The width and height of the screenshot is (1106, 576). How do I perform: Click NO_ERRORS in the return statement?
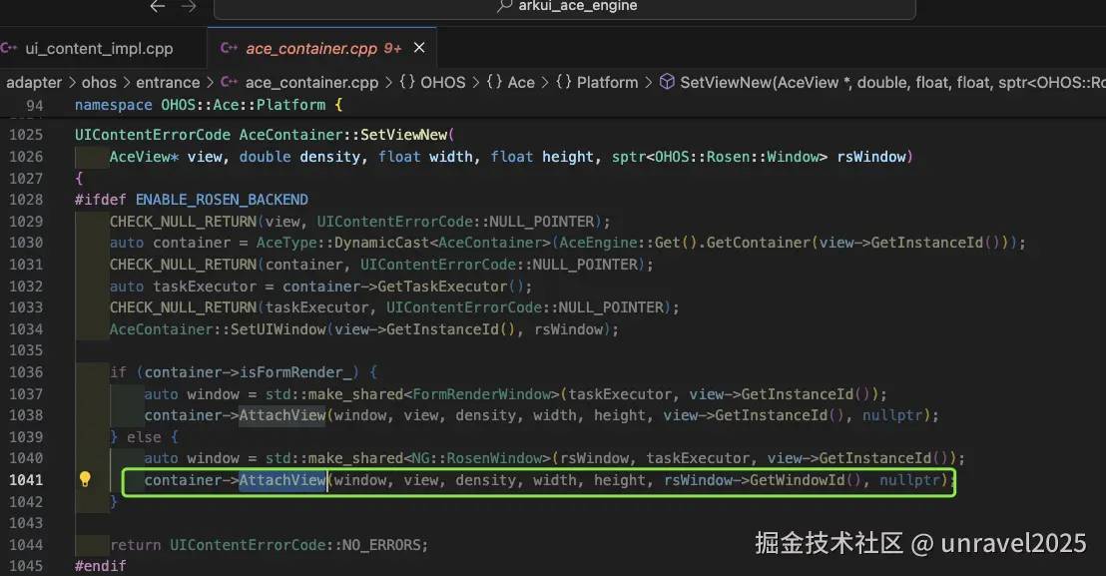click(x=381, y=545)
